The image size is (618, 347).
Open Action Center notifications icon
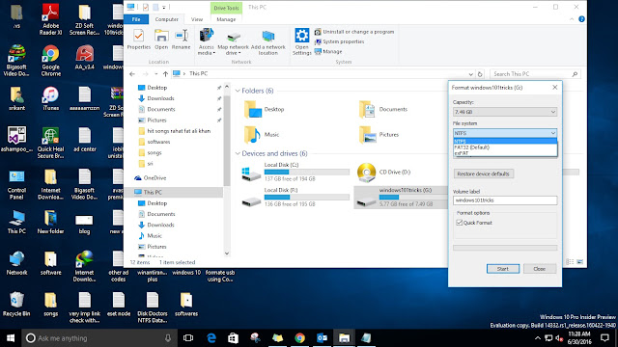(605, 338)
